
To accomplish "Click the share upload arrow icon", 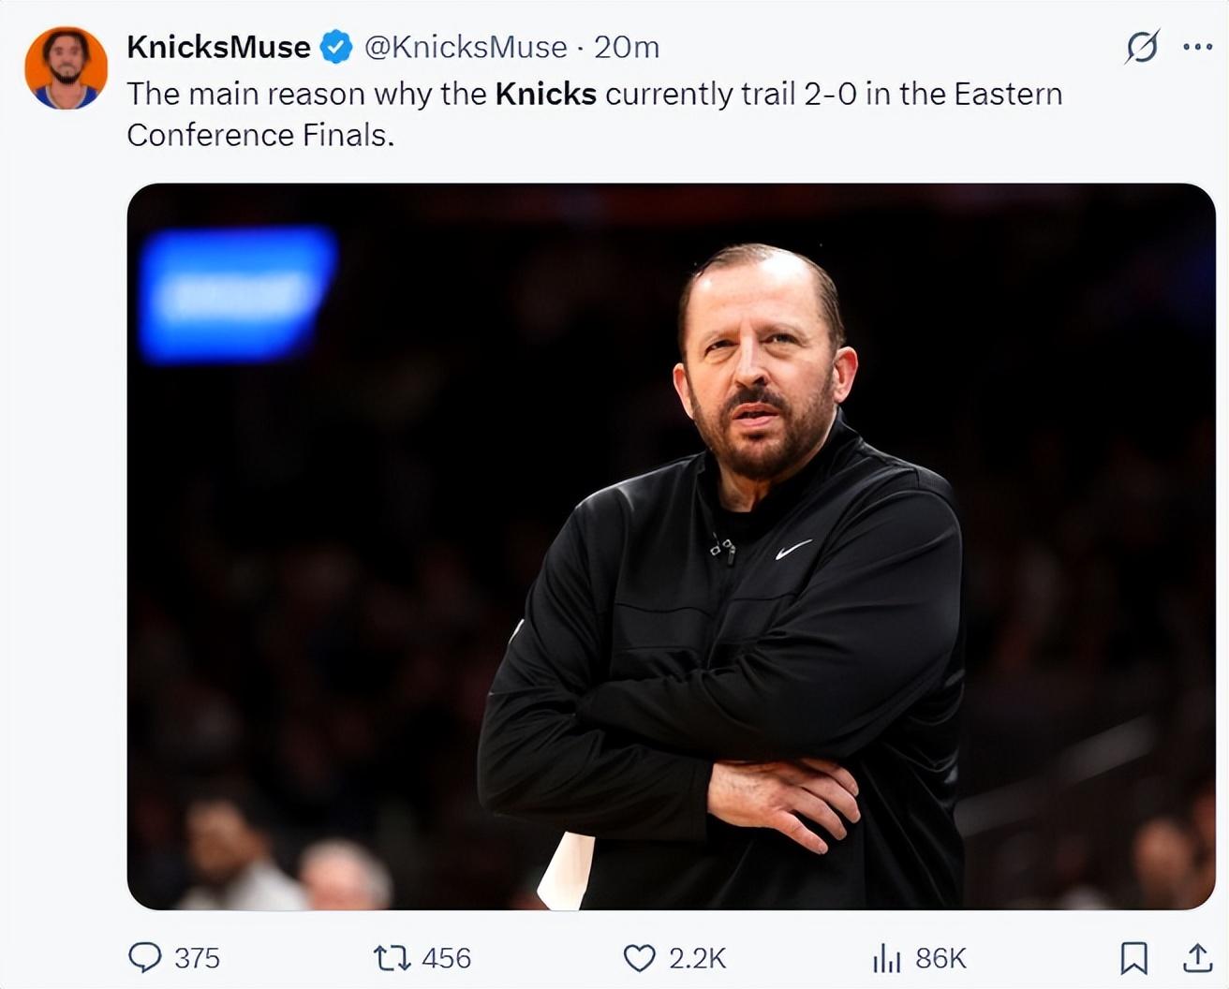I will click(1196, 957).
